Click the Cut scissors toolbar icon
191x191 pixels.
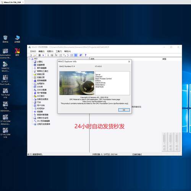48,55
